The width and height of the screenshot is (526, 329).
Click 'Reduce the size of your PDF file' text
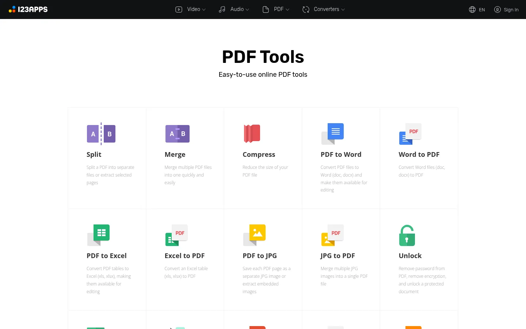click(265, 171)
